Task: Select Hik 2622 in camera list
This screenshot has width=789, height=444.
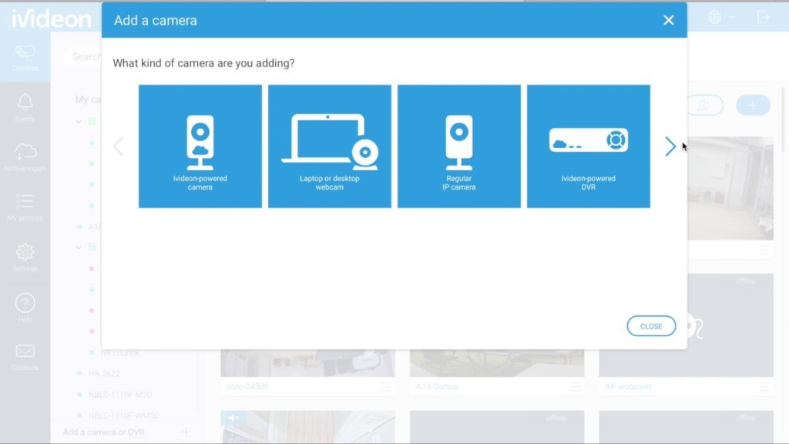Action: coord(104,374)
